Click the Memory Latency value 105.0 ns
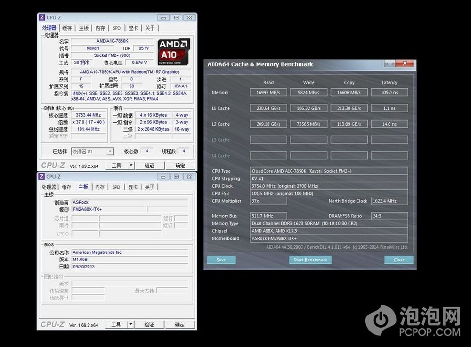The height and width of the screenshot is (347, 471). (390, 92)
